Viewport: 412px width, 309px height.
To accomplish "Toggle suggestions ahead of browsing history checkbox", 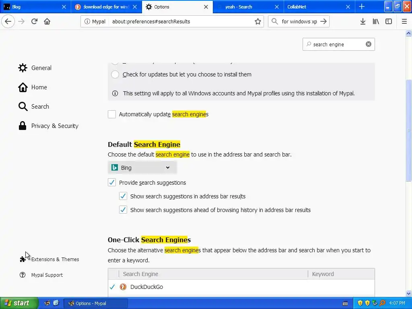I will tap(123, 210).
